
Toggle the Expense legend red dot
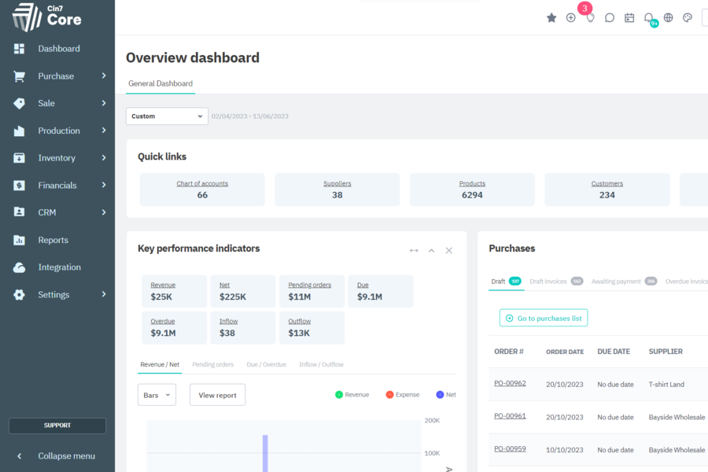tap(389, 395)
